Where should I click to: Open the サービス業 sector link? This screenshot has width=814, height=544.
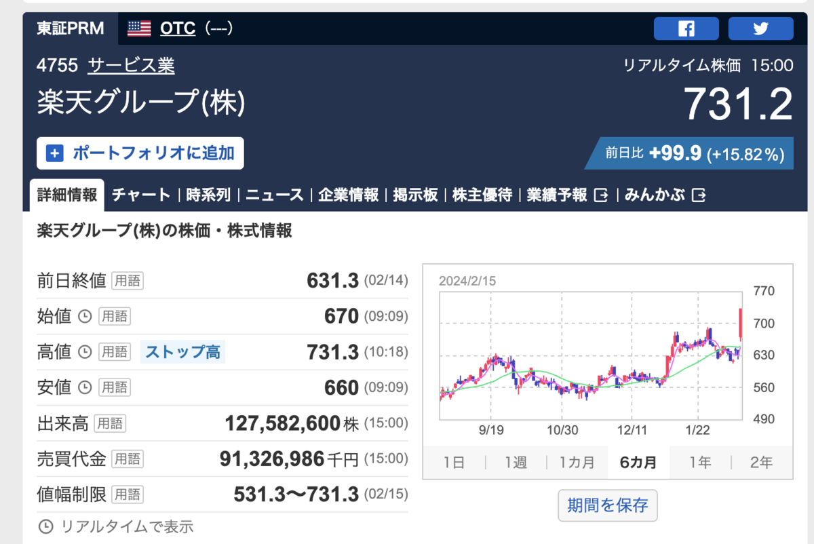pyautogui.click(x=131, y=66)
